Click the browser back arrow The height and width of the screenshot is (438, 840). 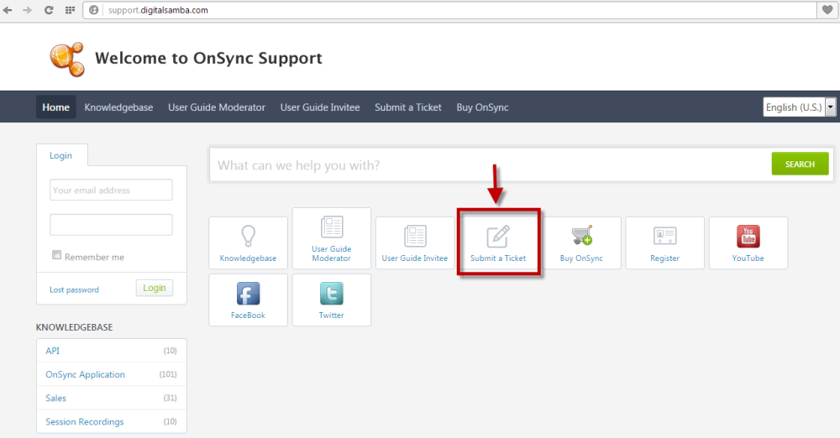click(8, 10)
